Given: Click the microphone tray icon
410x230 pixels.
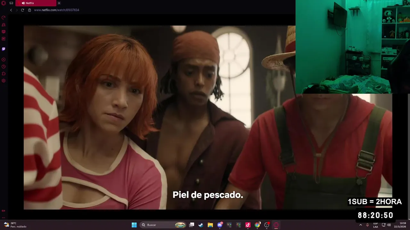Looking at the screenshot, I should pyautogui.click(x=367, y=225).
